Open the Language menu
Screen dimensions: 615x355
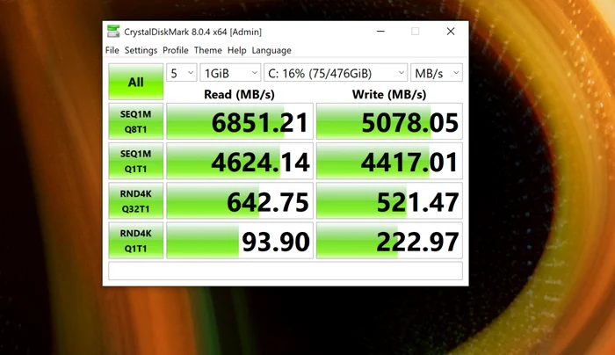[x=271, y=50]
